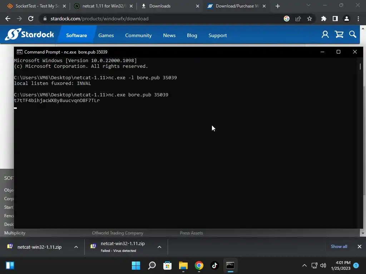Click the Command Prompt title bar icon

pos(20,52)
